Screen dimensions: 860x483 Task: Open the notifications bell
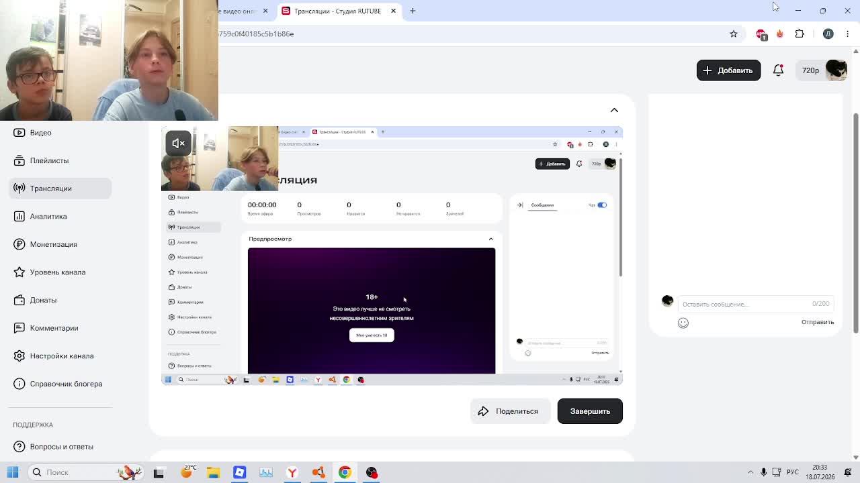pos(778,70)
